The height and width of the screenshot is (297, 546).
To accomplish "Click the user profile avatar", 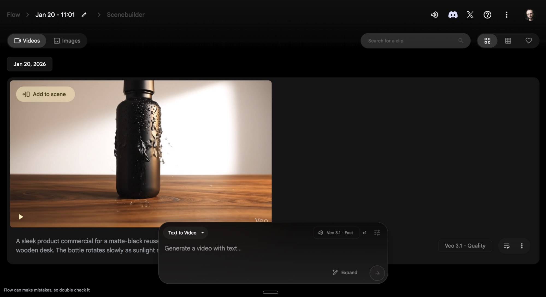I will (530, 15).
